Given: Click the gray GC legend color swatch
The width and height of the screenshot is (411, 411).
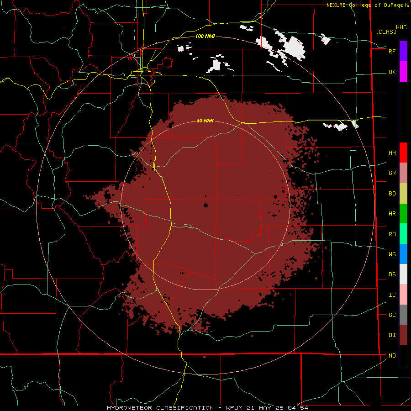Looking at the screenshot, I should coord(403,315).
